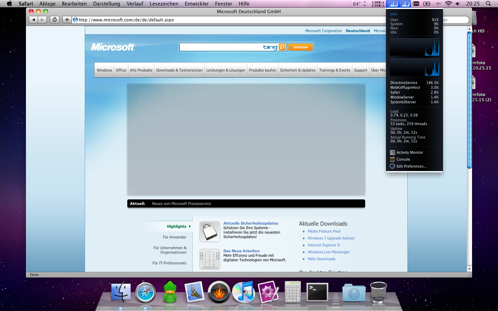Select the Windows navigation tab
498x311 pixels.
pos(104,70)
